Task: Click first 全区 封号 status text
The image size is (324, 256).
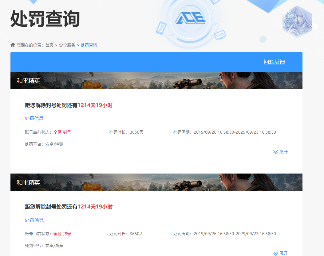Action: pyautogui.click(x=62, y=132)
